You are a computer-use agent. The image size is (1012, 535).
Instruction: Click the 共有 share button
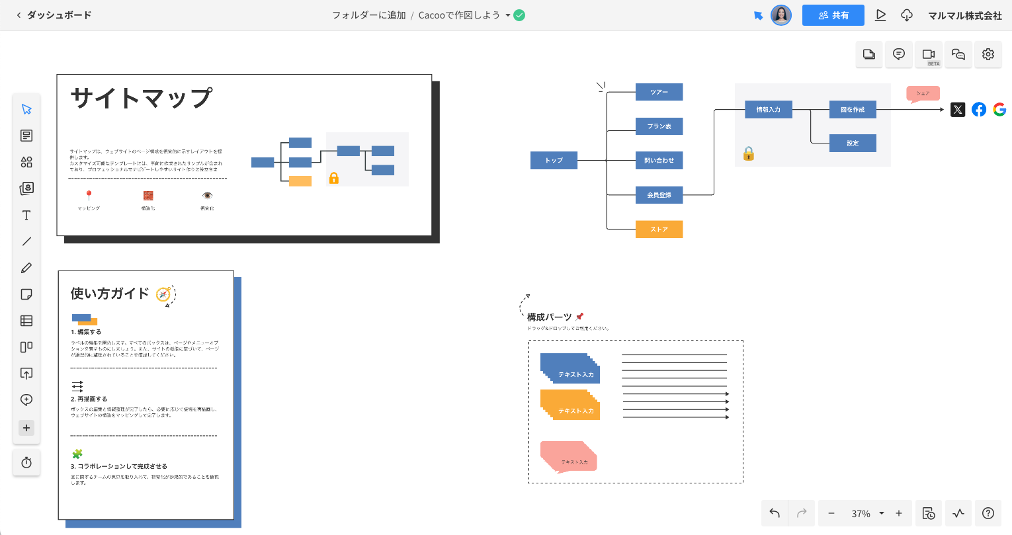[x=833, y=15]
